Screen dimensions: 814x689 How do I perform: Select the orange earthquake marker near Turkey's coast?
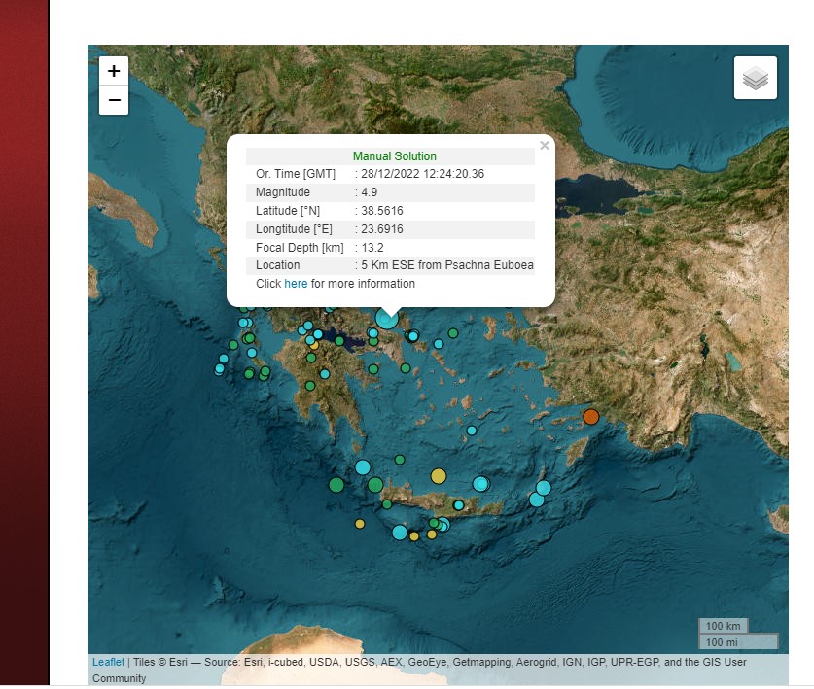click(x=590, y=417)
